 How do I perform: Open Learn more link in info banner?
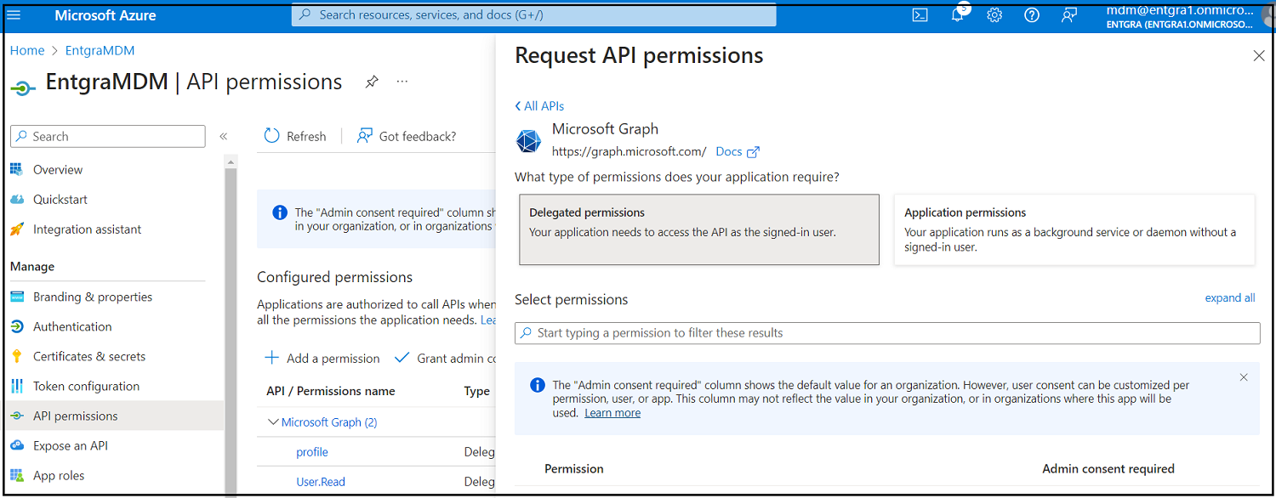pyautogui.click(x=612, y=413)
